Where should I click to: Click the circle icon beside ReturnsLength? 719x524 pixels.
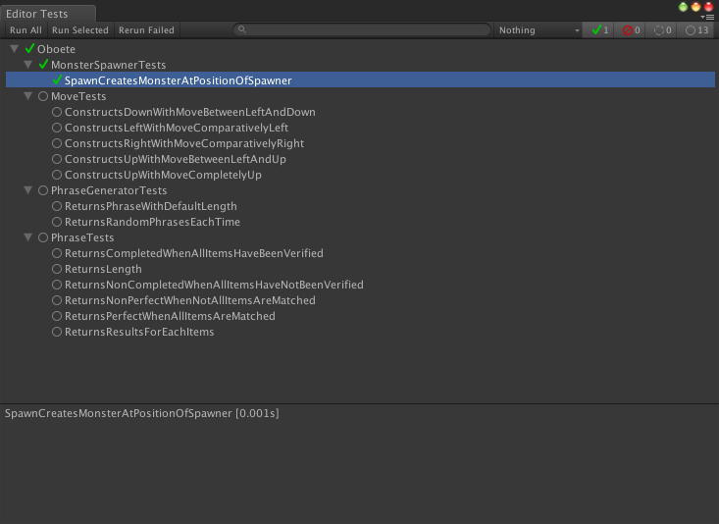click(x=57, y=269)
